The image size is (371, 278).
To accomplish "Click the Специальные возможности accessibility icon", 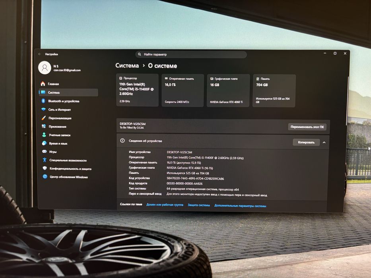I will (x=45, y=160).
